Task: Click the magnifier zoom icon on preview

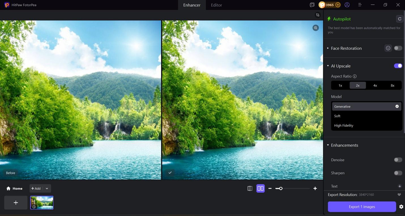Action: click(316, 28)
